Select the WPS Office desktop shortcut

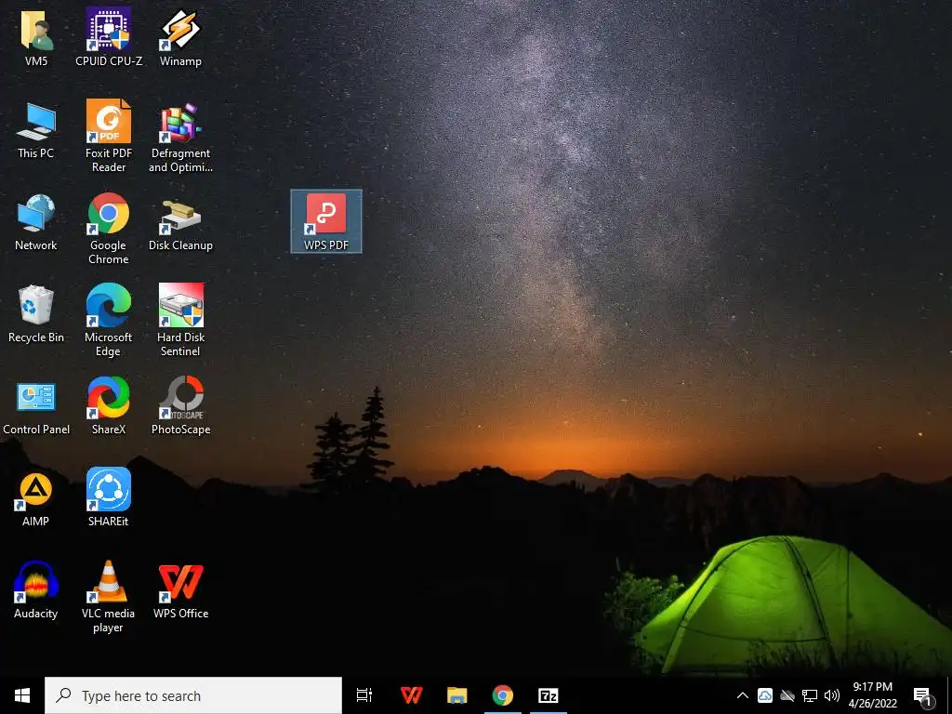pyautogui.click(x=180, y=591)
